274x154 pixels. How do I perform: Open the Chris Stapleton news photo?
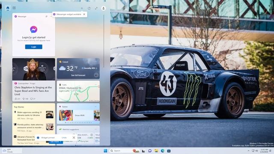[x=33, y=69]
